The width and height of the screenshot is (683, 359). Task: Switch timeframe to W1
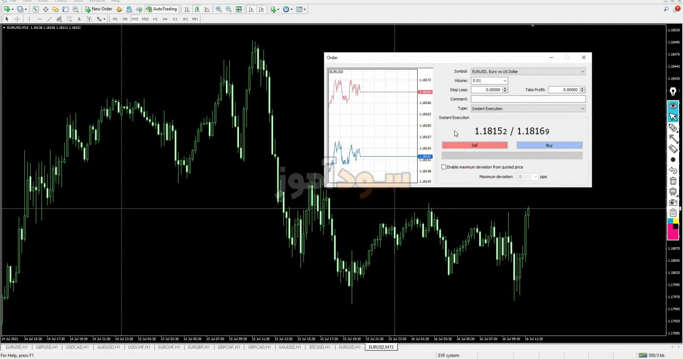click(185, 19)
